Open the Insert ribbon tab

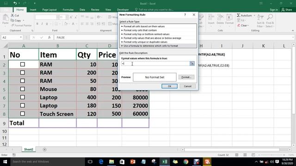33,10
